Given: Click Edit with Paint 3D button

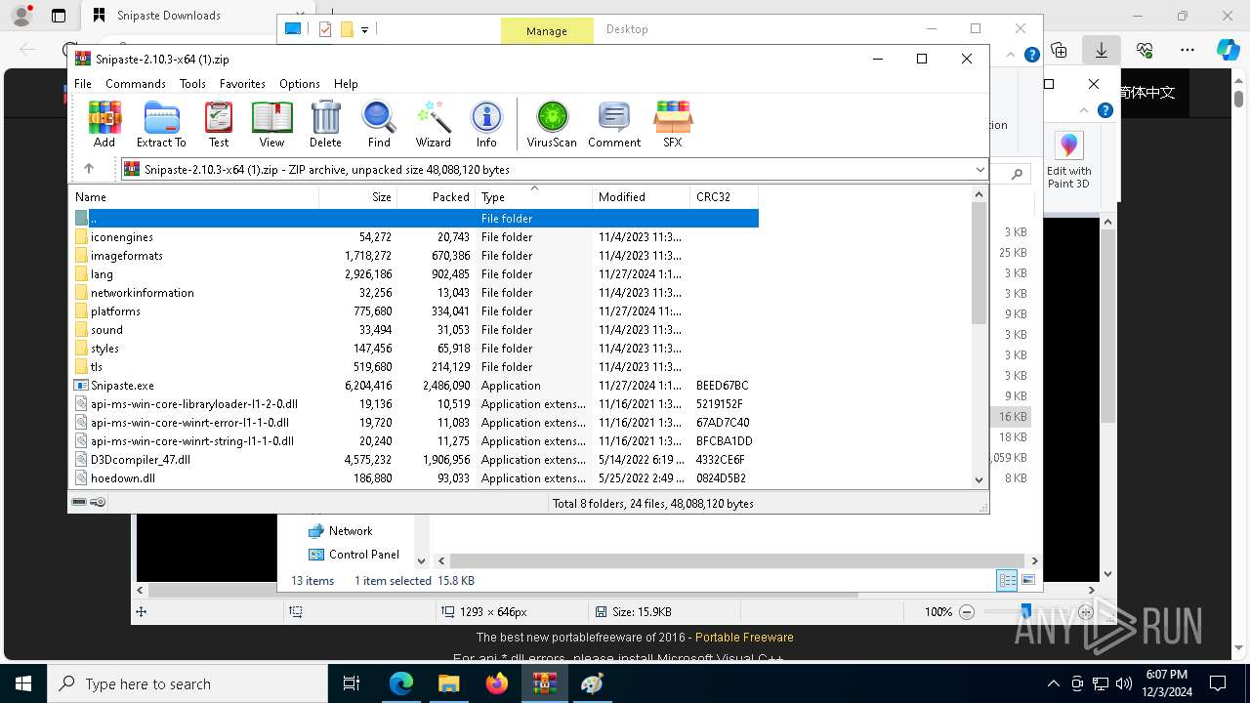Looking at the screenshot, I should [x=1069, y=160].
